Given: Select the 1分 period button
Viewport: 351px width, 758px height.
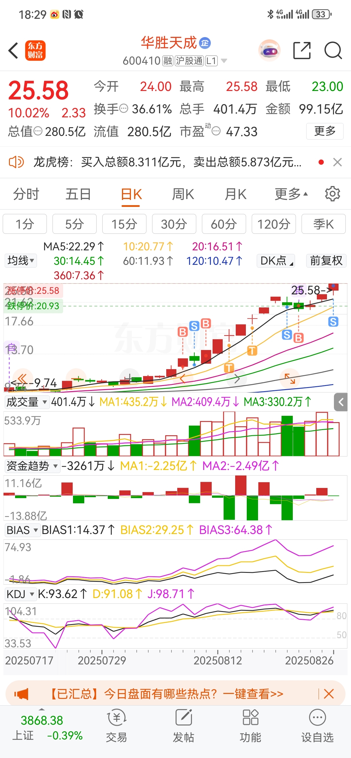Looking at the screenshot, I should (x=25, y=224).
